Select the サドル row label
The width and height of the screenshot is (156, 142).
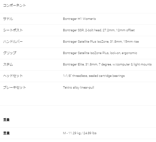click(8, 19)
